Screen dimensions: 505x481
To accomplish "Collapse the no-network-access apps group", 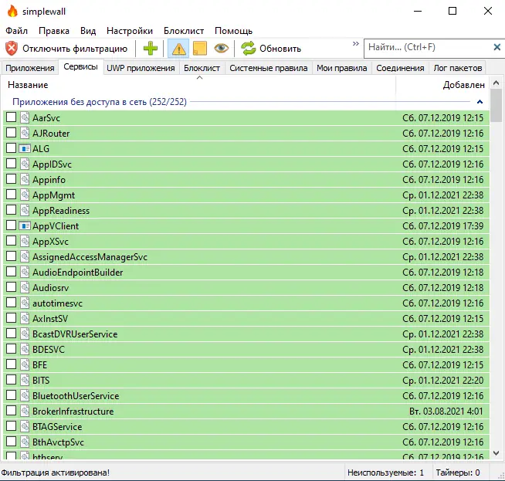I will (480, 102).
